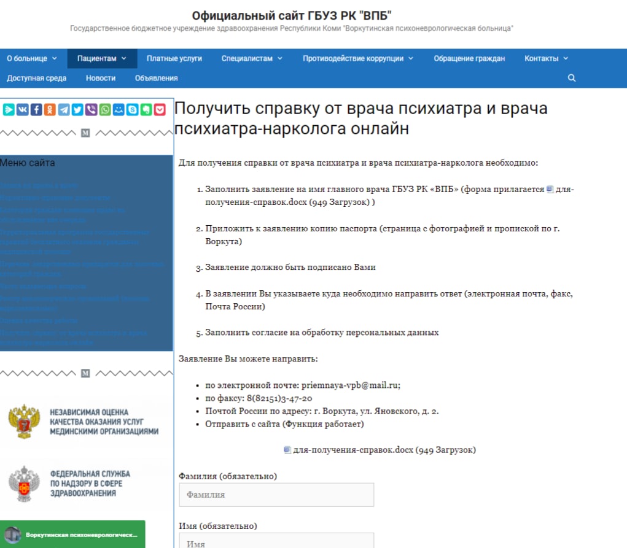Expand the 'О больнице' dropdown menu

pos(32,58)
